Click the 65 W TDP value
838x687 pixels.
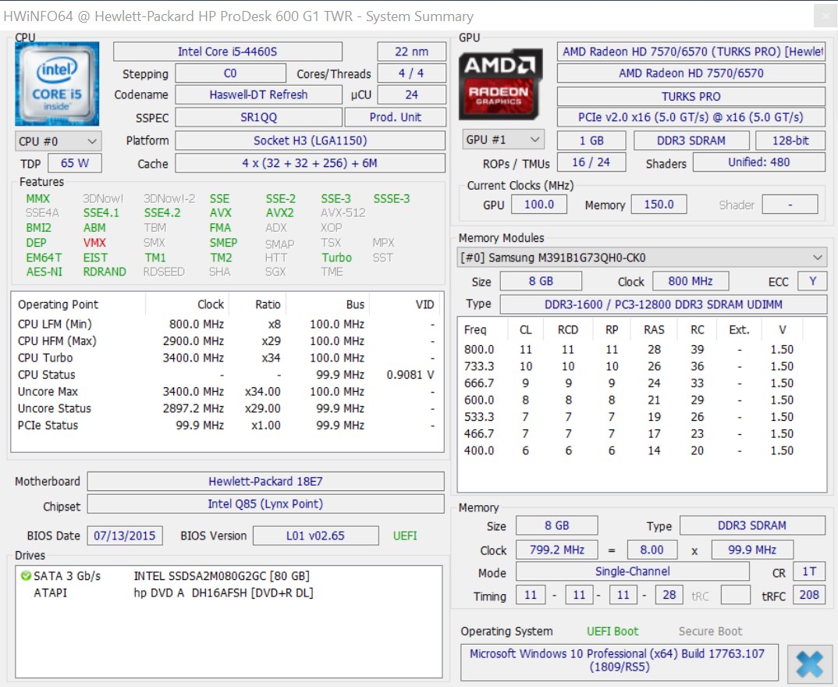(x=75, y=163)
